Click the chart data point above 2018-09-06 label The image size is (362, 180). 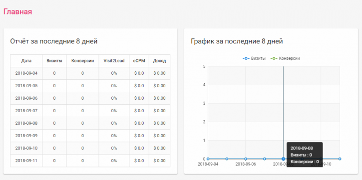tap(246, 159)
